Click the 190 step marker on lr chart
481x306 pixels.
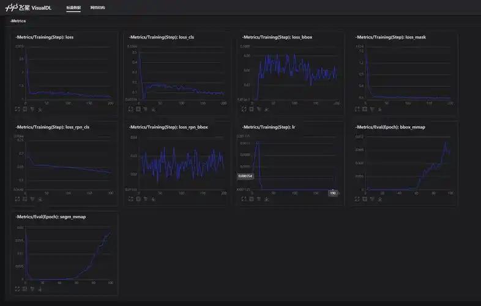333,193
